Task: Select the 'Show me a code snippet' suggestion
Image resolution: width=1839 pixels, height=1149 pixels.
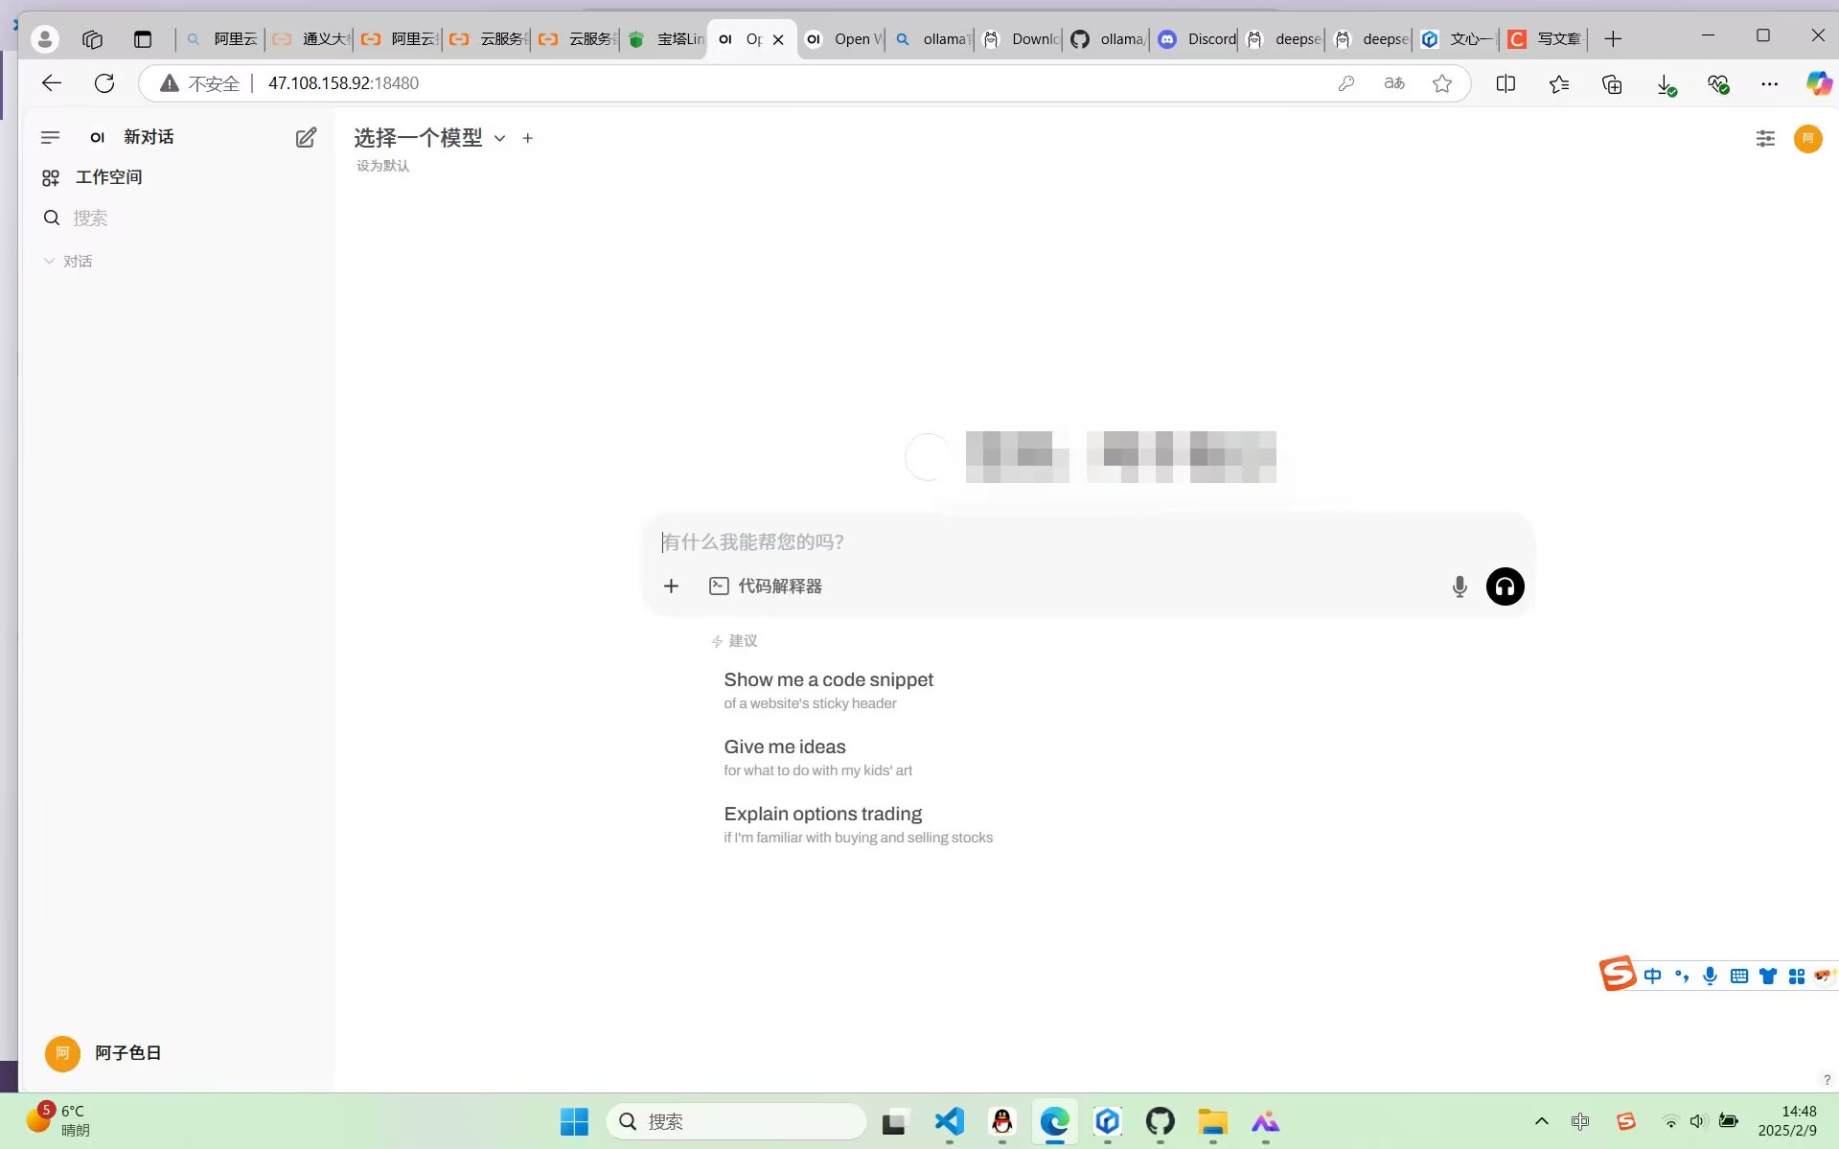Action: tap(828, 690)
